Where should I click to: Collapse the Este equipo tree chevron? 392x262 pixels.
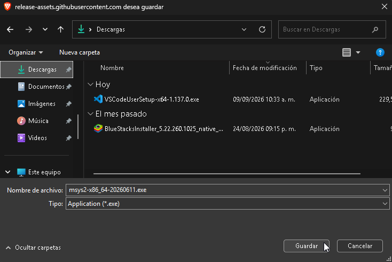point(8,172)
